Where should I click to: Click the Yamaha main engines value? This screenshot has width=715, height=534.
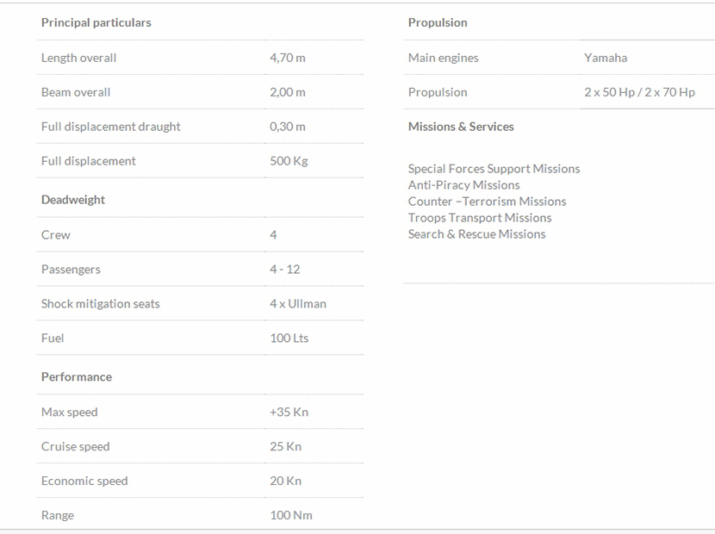tap(606, 58)
